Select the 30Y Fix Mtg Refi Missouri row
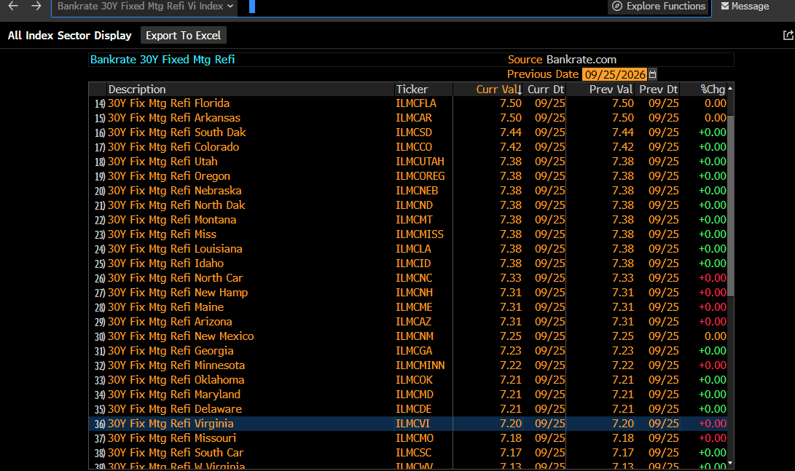Image resolution: width=795 pixels, height=471 pixels. tap(408, 439)
